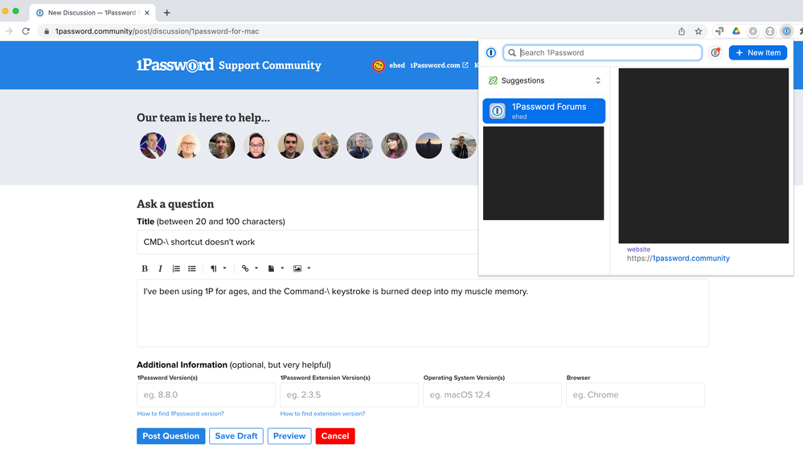Image resolution: width=803 pixels, height=466 pixels.
Task: Open "How to find extension version?" link
Action: point(322,414)
